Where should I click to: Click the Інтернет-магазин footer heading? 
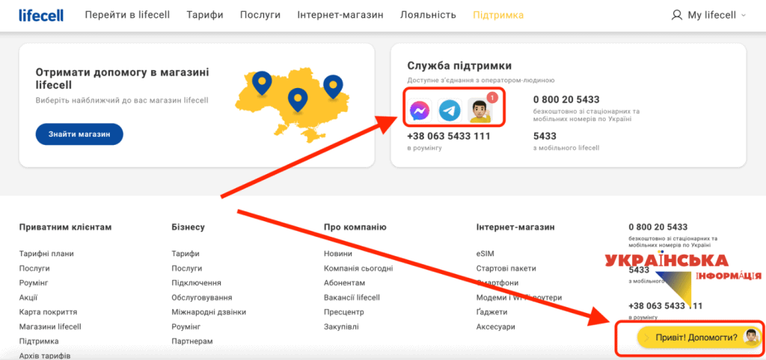pos(515,227)
